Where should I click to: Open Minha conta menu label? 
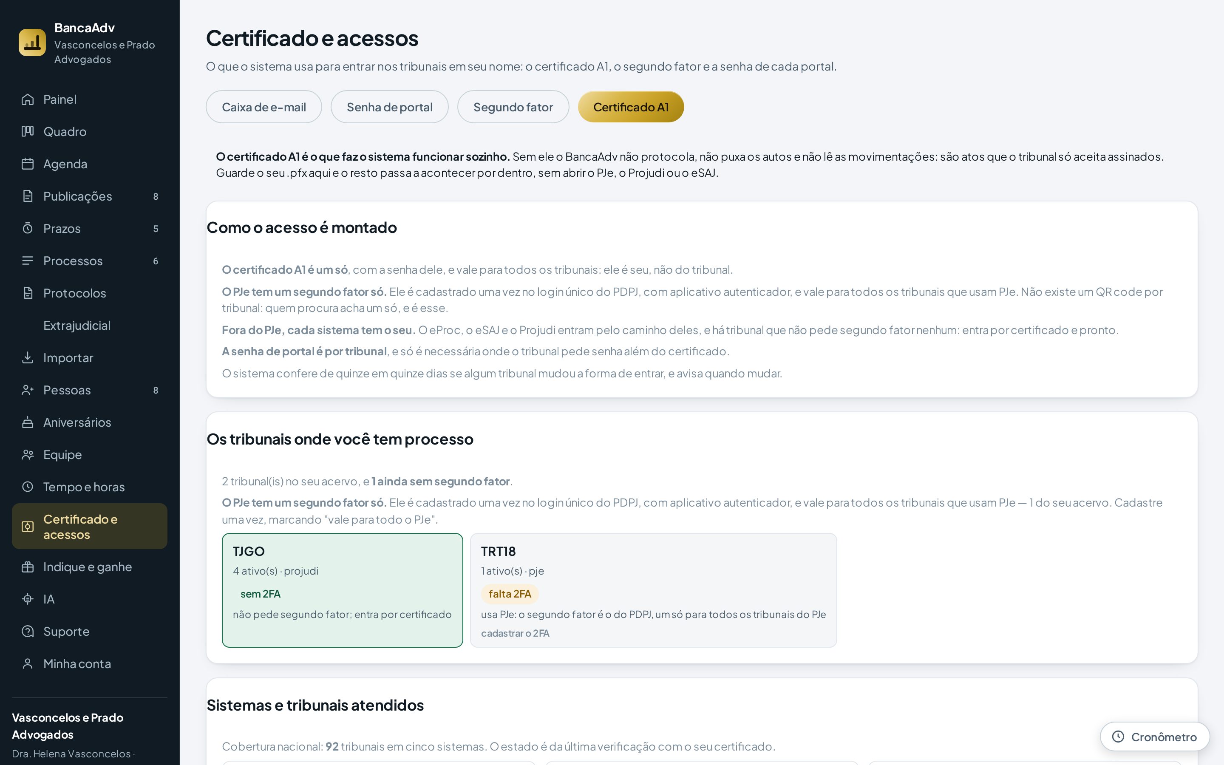coord(77,664)
